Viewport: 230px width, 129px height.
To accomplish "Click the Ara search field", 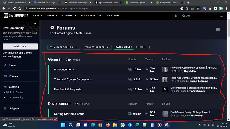I will click(202, 16).
